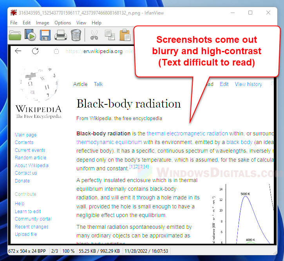This screenshot has height=261, width=284.
Task: Open the Options menu
Action: (x=63, y=23)
